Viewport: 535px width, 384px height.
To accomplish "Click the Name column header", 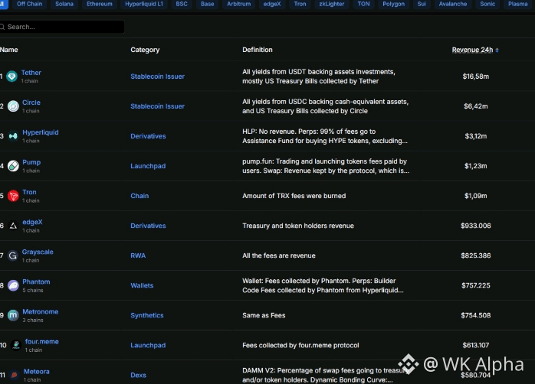I will point(9,50).
